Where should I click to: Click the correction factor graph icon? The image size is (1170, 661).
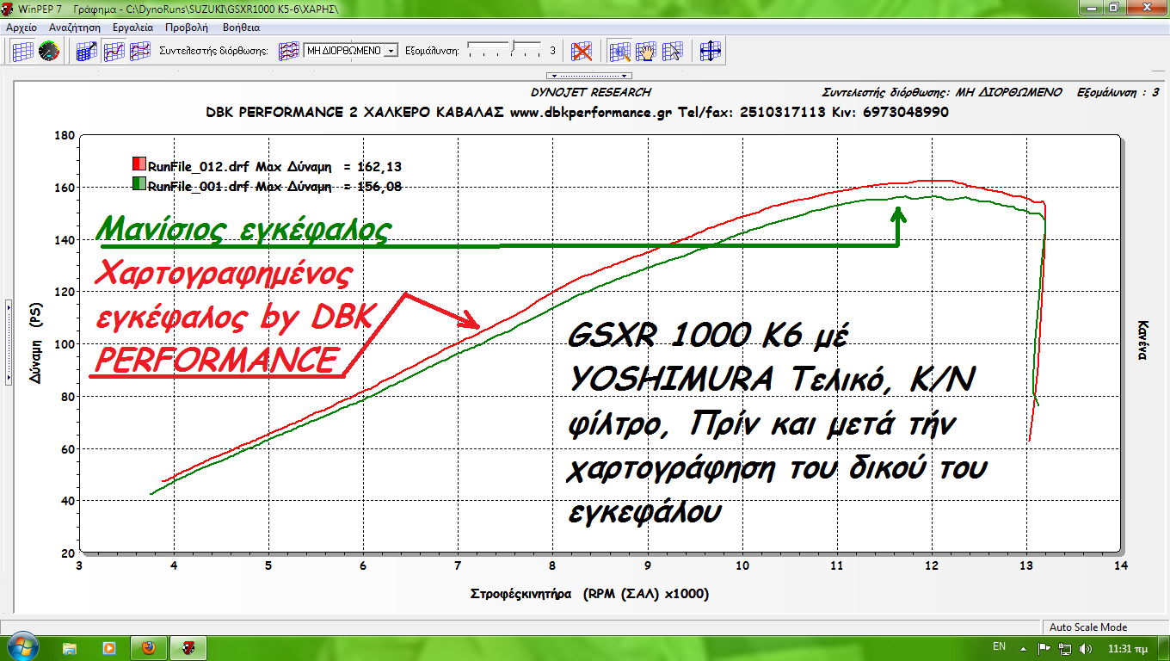pos(290,51)
